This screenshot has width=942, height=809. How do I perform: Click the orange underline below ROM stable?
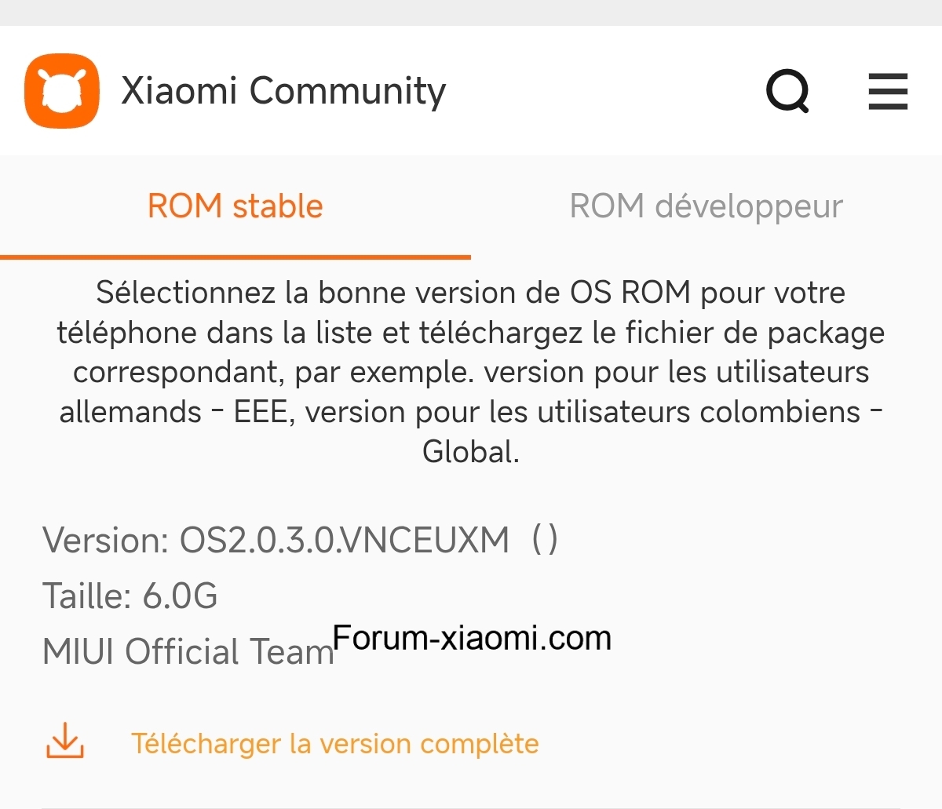235,257
